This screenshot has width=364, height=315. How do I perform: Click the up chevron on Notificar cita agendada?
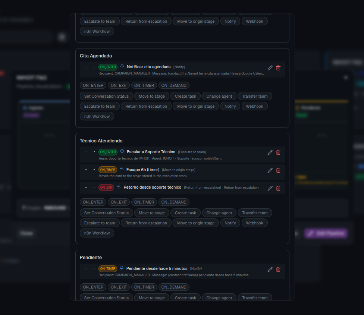coord(86,67)
